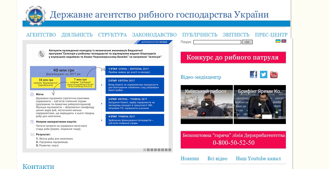Click the -OK- search button

coord(247,42)
